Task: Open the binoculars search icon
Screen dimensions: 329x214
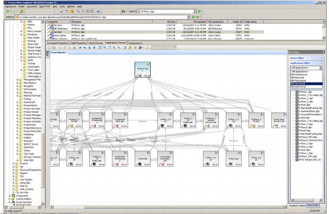Action: 123,11
